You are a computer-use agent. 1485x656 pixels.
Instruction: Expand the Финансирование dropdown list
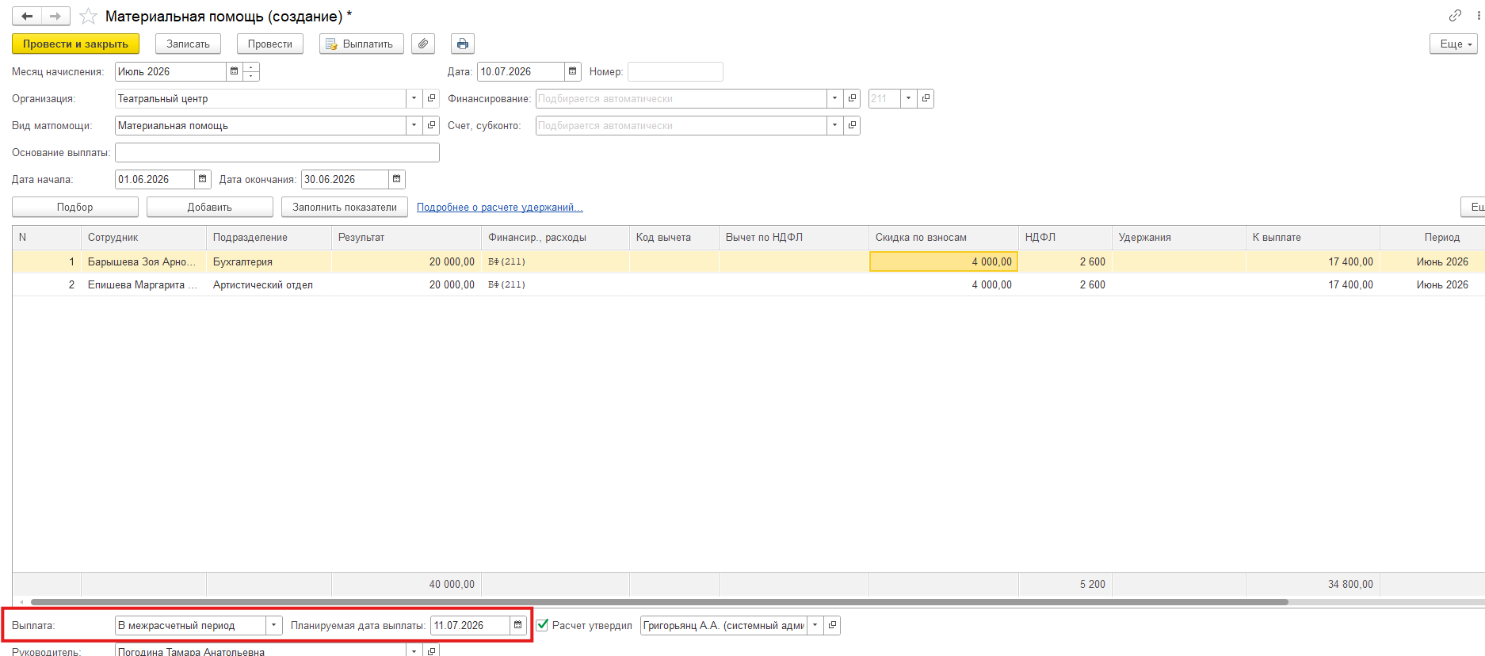tap(834, 98)
